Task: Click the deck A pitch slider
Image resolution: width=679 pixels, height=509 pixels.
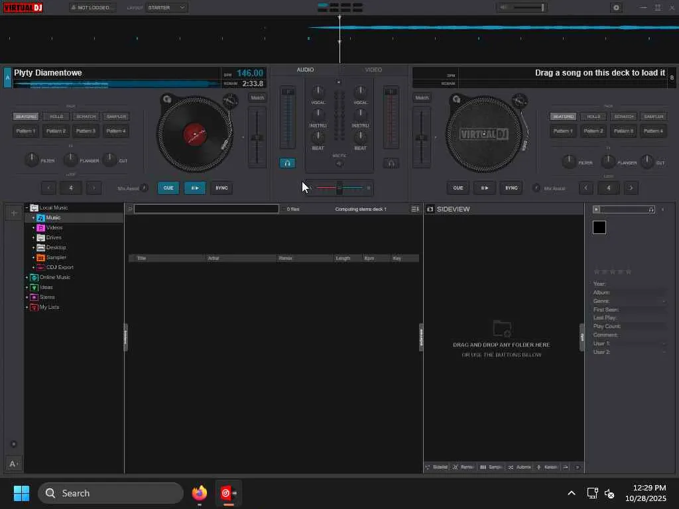Action: click(257, 137)
